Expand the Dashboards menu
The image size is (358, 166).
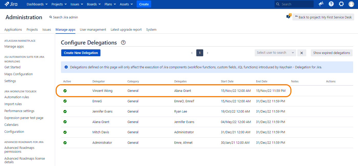37,4
